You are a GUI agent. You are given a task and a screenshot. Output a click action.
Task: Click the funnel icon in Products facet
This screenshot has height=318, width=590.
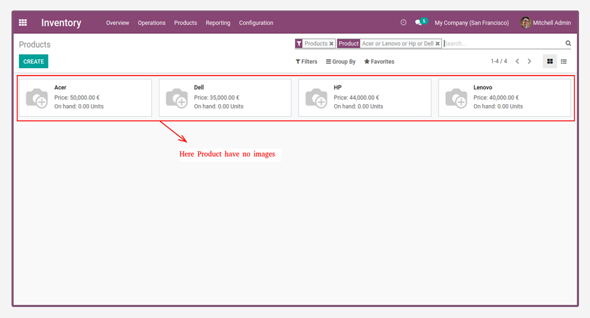[299, 43]
